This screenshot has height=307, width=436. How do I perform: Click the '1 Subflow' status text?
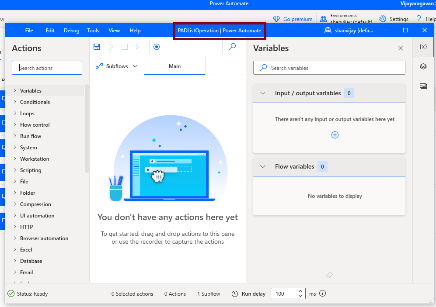pyautogui.click(x=209, y=293)
